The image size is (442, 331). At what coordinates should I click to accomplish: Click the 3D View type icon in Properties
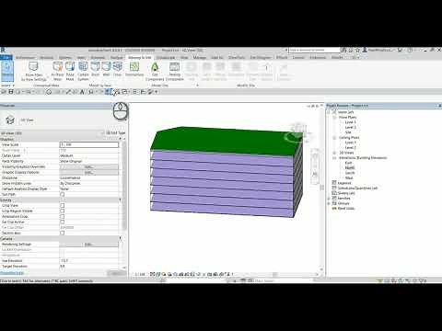click(10, 120)
